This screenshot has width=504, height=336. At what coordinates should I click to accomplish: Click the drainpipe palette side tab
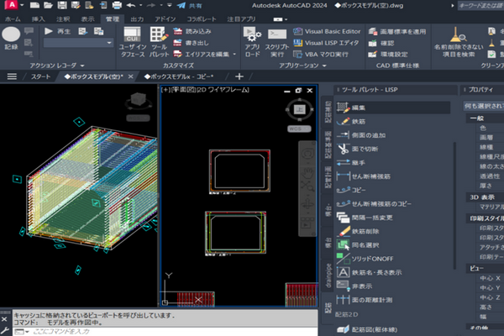(x=328, y=276)
